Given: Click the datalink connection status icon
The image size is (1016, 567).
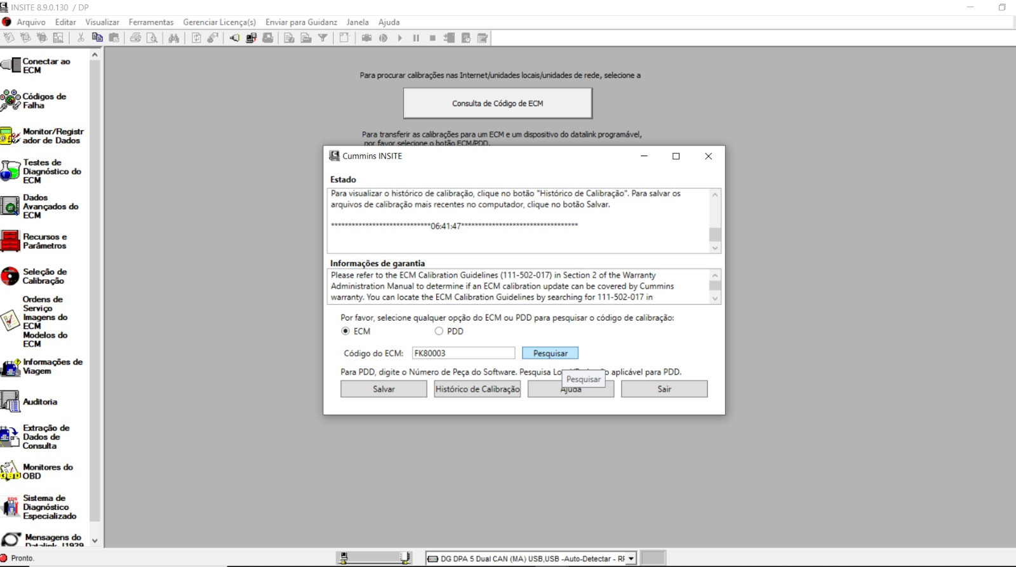Looking at the screenshot, I should (x=375, y=558).
